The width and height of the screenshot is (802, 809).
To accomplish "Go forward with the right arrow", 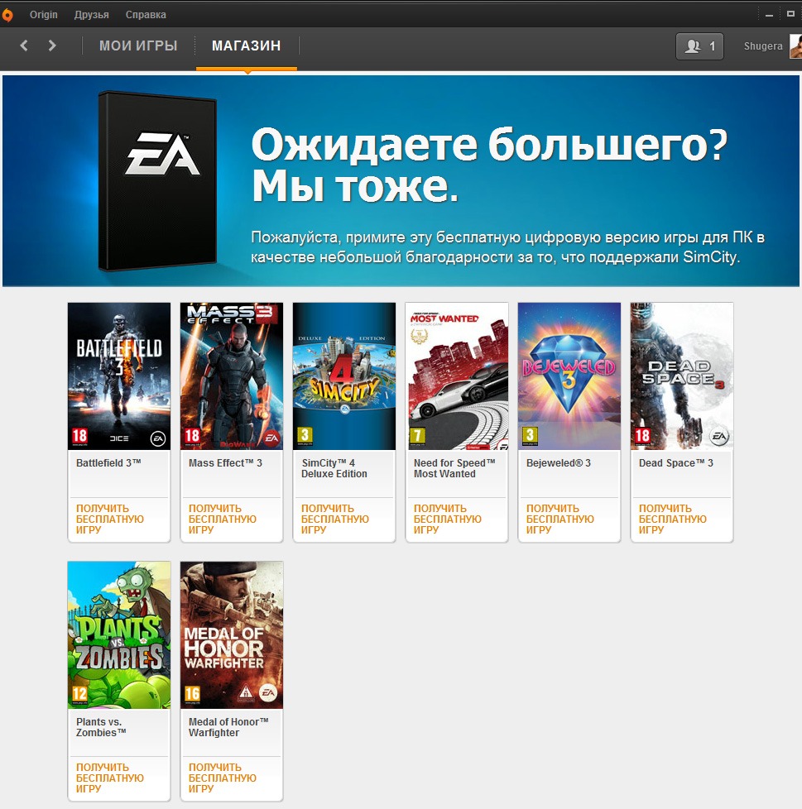I will tap(52, 45).
